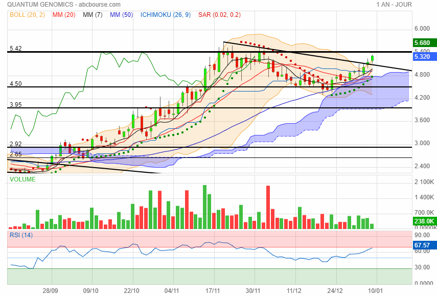Click the 24/12 date axis label
Image resolution: width=437 pixels, height=296 pixels.
point(335,291)
